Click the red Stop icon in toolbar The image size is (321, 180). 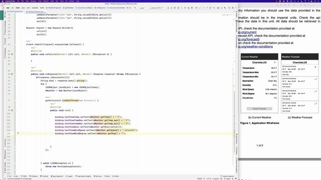192,8
